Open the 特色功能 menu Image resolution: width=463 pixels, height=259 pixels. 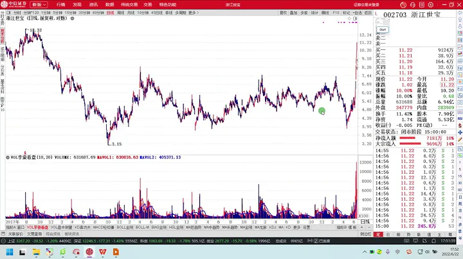click(x=167, y=4)
